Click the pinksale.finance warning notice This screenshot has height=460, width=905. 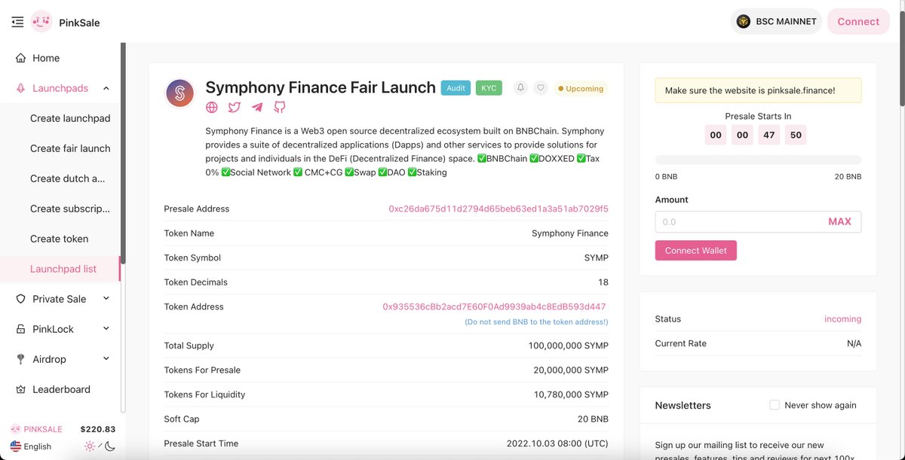[758, 90]
